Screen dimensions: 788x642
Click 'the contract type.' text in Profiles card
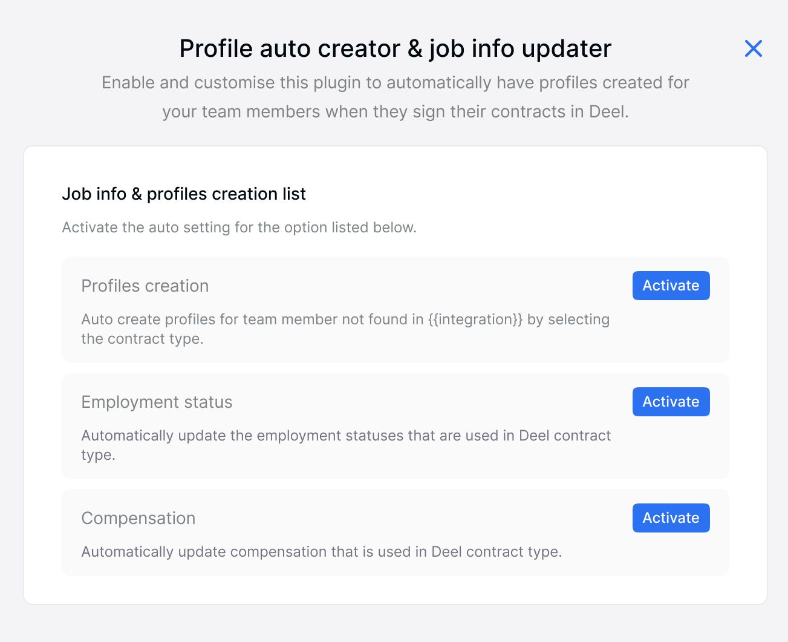pyautogui.click(x=142, y=339)
